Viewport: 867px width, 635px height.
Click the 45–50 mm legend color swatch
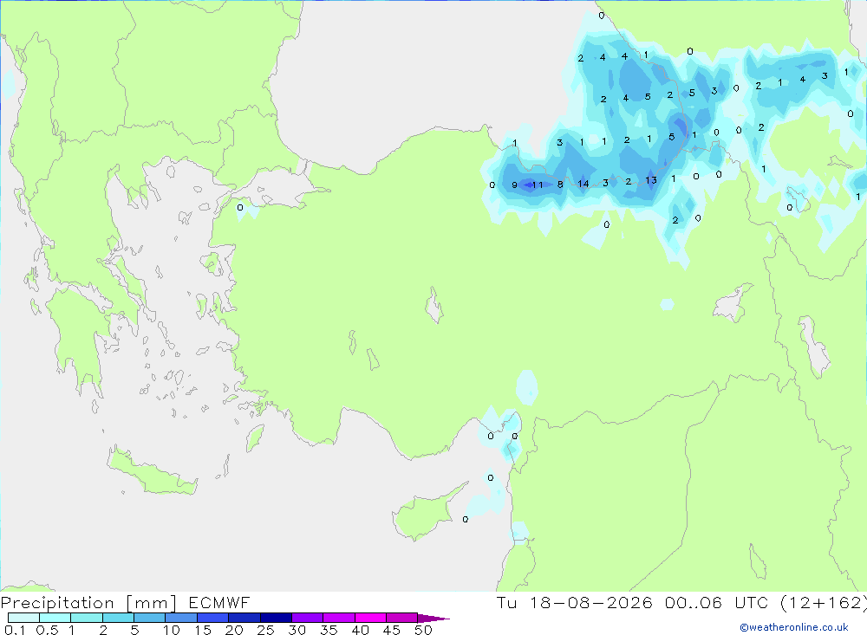[401, 618]
